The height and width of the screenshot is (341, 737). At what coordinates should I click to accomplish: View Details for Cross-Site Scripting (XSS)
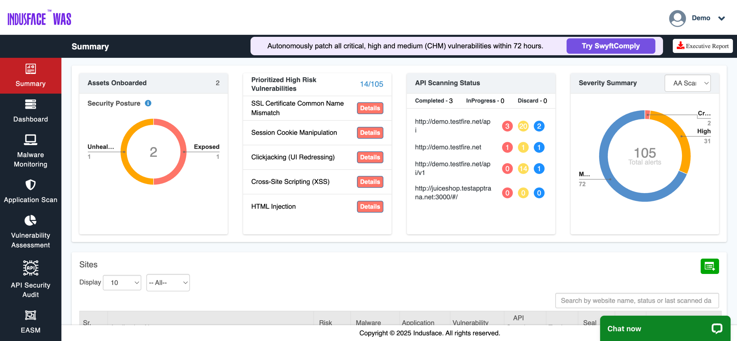tap(370, 182)
